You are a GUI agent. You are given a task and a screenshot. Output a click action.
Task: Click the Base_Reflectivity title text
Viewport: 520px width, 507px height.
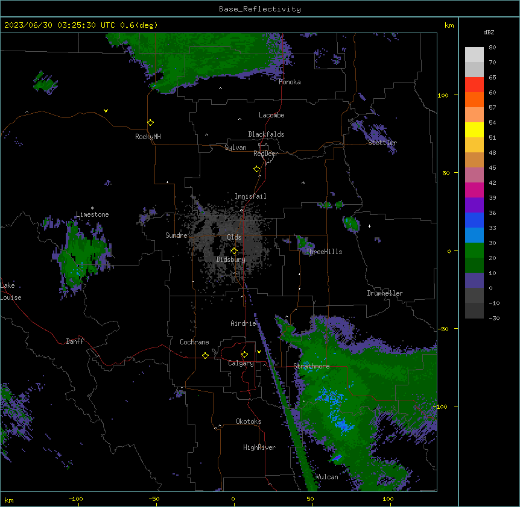[x=260, y=9]
